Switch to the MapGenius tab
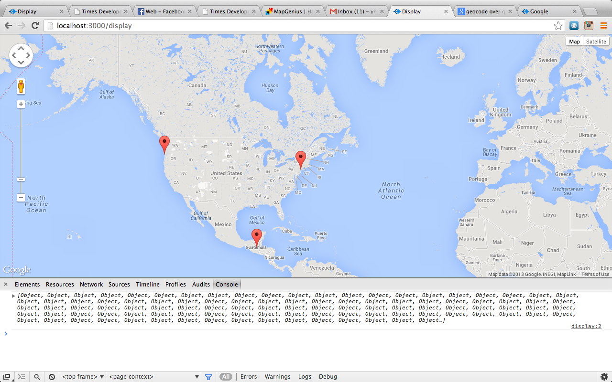This screenshot has height=382, width=612. tap(292, 11)
